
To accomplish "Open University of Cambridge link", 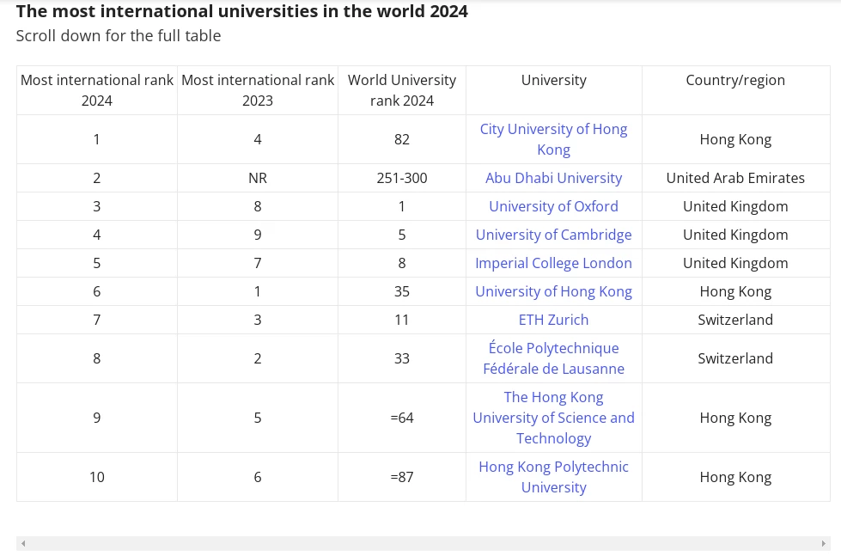I will (x=553, y=235).
